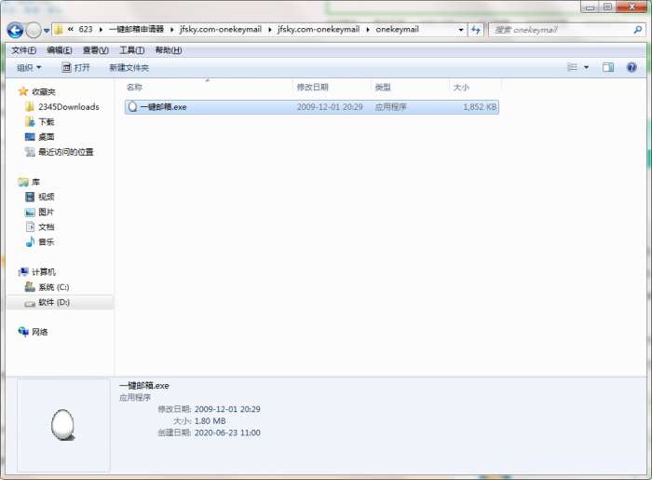Viewport: 652px width, 480px height.
Task: Toggle the preview pane icon
Action: (x=608, y=67)
